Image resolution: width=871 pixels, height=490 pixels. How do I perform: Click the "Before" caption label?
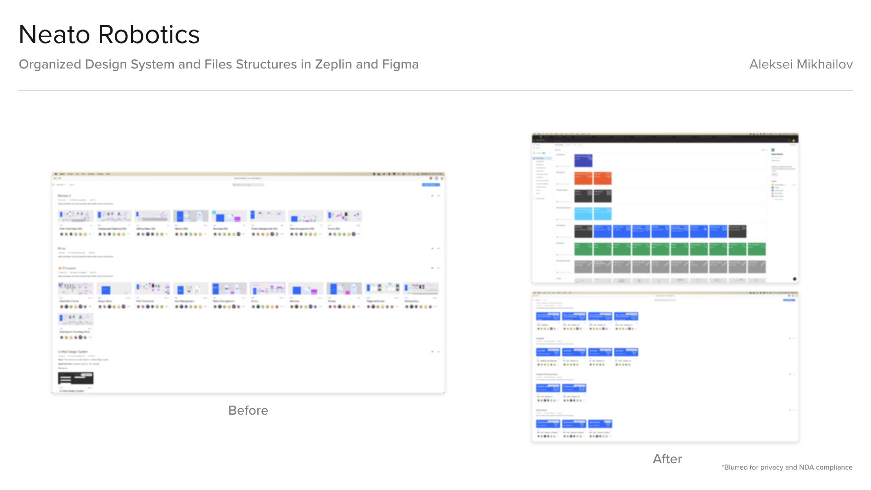248,410
